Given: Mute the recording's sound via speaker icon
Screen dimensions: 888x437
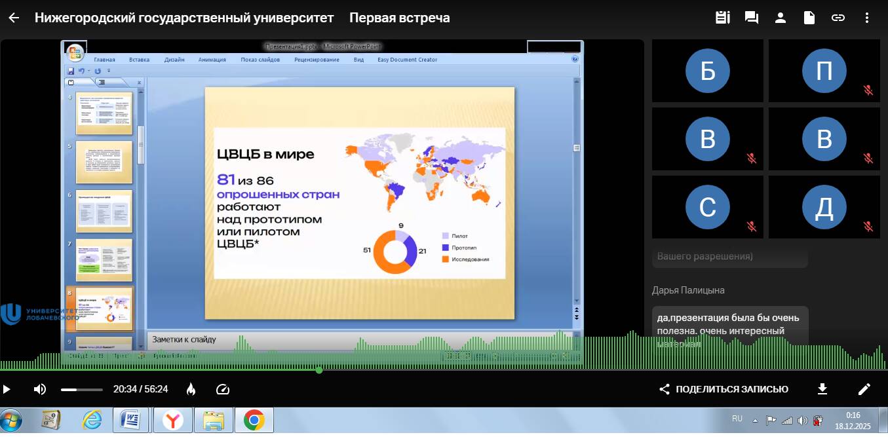Looking at the screenshot, I should tap(40, 389).
